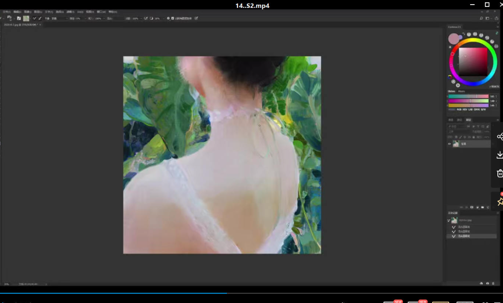Screen dimensions: 503x303
Task: Click the new adjustment layer icon
Action: tap(477, 207)
